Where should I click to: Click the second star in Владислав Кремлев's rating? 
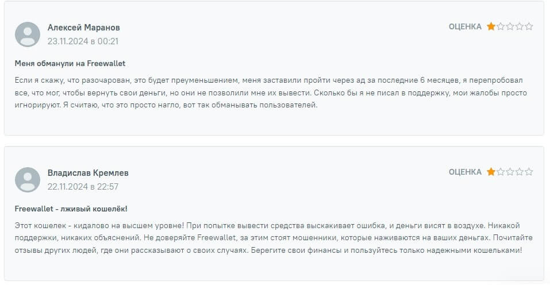tap(501, 172)
